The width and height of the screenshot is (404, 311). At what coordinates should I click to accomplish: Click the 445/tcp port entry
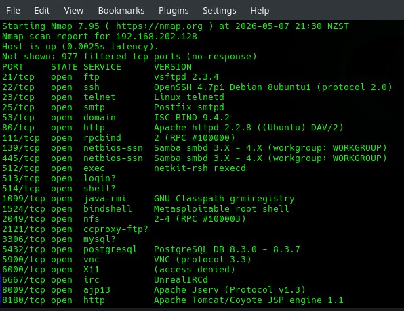[21, 158]
